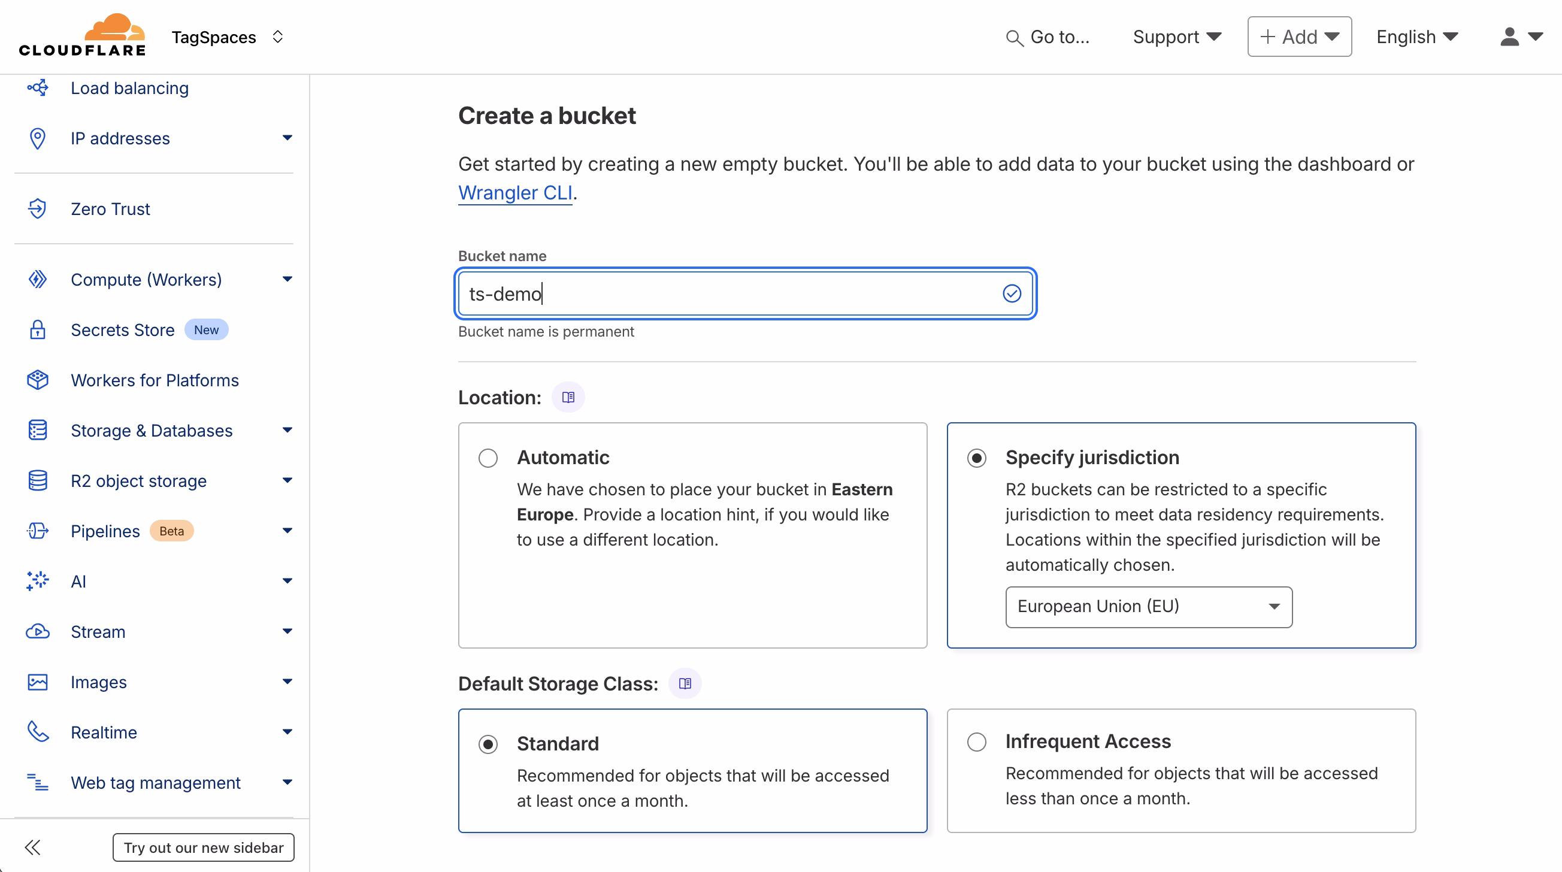Select the Infrequent Access storage class
Viewport: 1562px width, 872px height.
[976, 741]
